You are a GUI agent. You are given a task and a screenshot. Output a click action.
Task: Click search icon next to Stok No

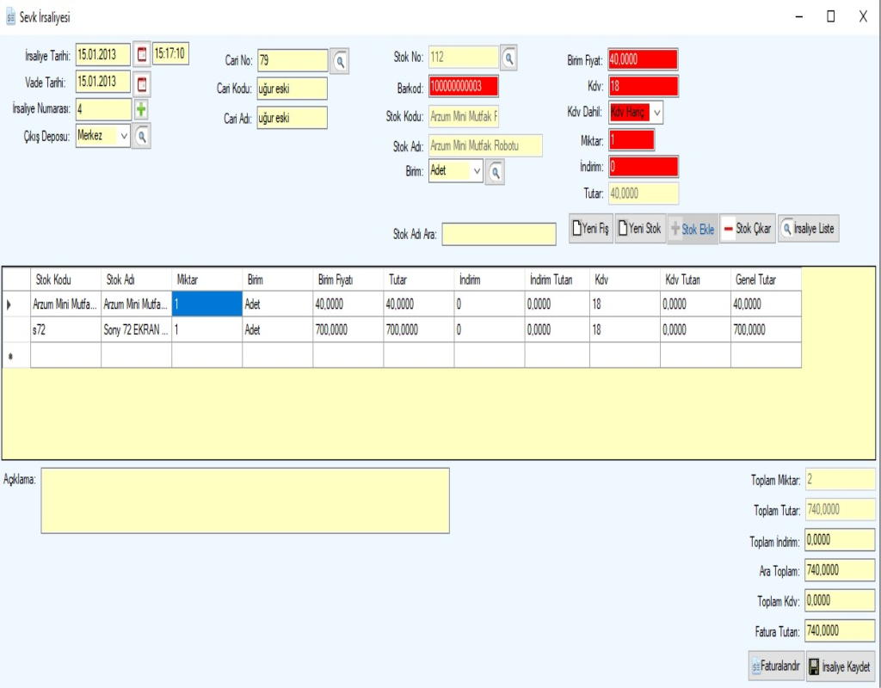pos(509,58)
